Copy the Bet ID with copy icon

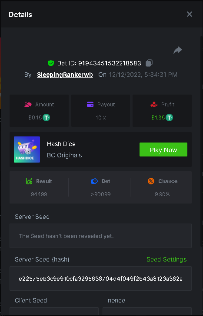(x=149, y=63)
